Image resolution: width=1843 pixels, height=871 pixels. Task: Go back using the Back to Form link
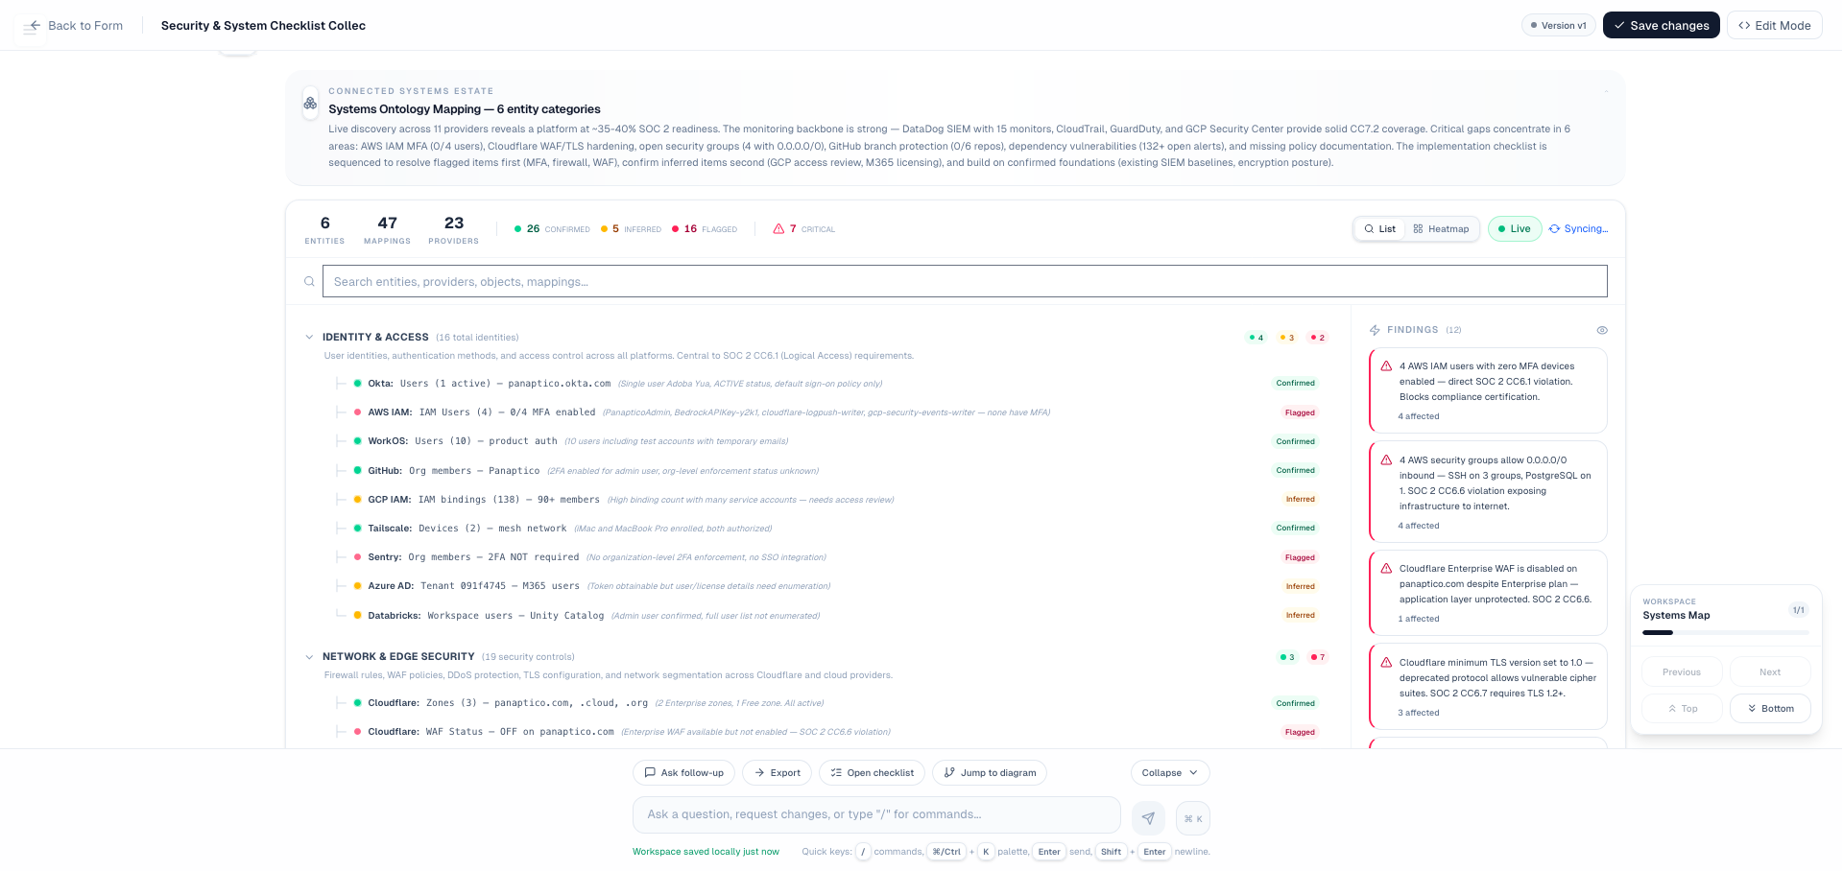point(73,25)
